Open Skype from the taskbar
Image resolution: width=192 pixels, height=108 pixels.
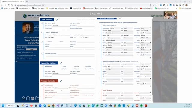coord(45,106)
